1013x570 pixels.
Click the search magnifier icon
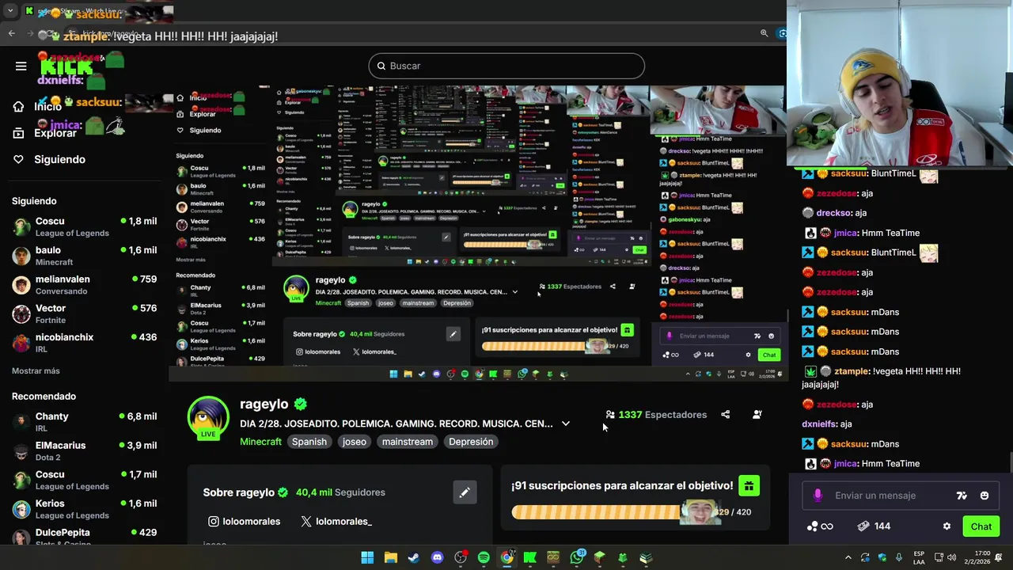point(381,66)
